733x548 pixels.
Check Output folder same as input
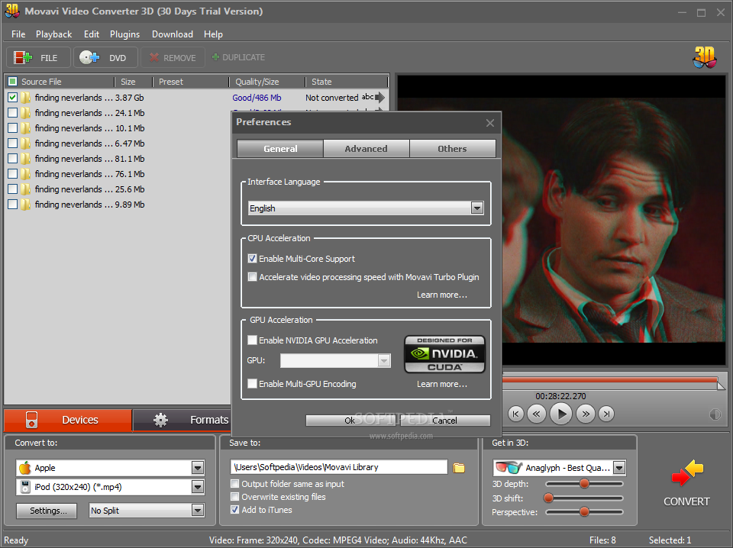pyautogui.click(x=235, y=484)
